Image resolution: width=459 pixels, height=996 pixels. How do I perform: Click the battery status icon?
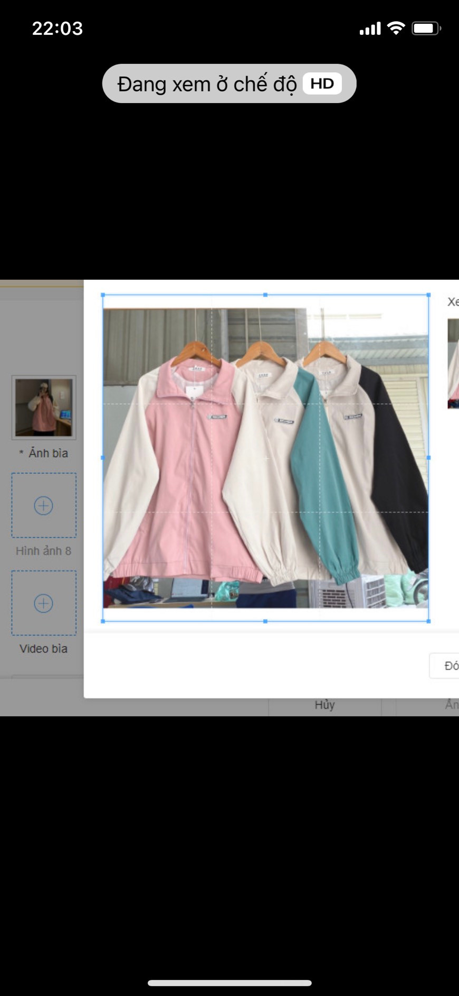pyautogui.click(x=426, y=28)
